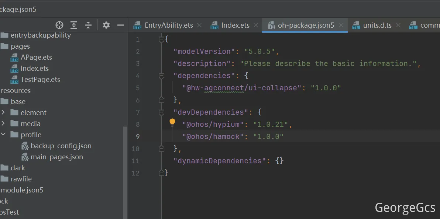Click the TestPage.ets file icon
Image resolution: width=440 pixels, height=219 pixels.
pos(14,80)
